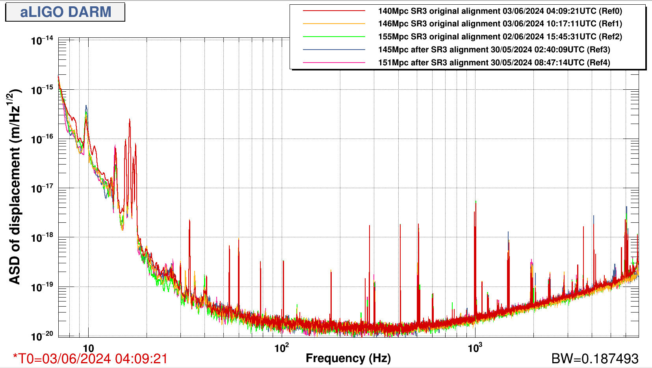The image size is (652, 368).
Task: Click the 10^-14 y-axis tick label
Action: point(42,40)
